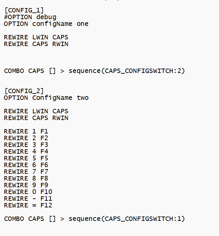Click the 'OPTION configName one' line
The width and height of the screenshot is (219, 236).
[x=46, y=24]
